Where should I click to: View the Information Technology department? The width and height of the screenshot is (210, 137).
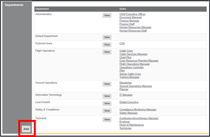point(107,96)
